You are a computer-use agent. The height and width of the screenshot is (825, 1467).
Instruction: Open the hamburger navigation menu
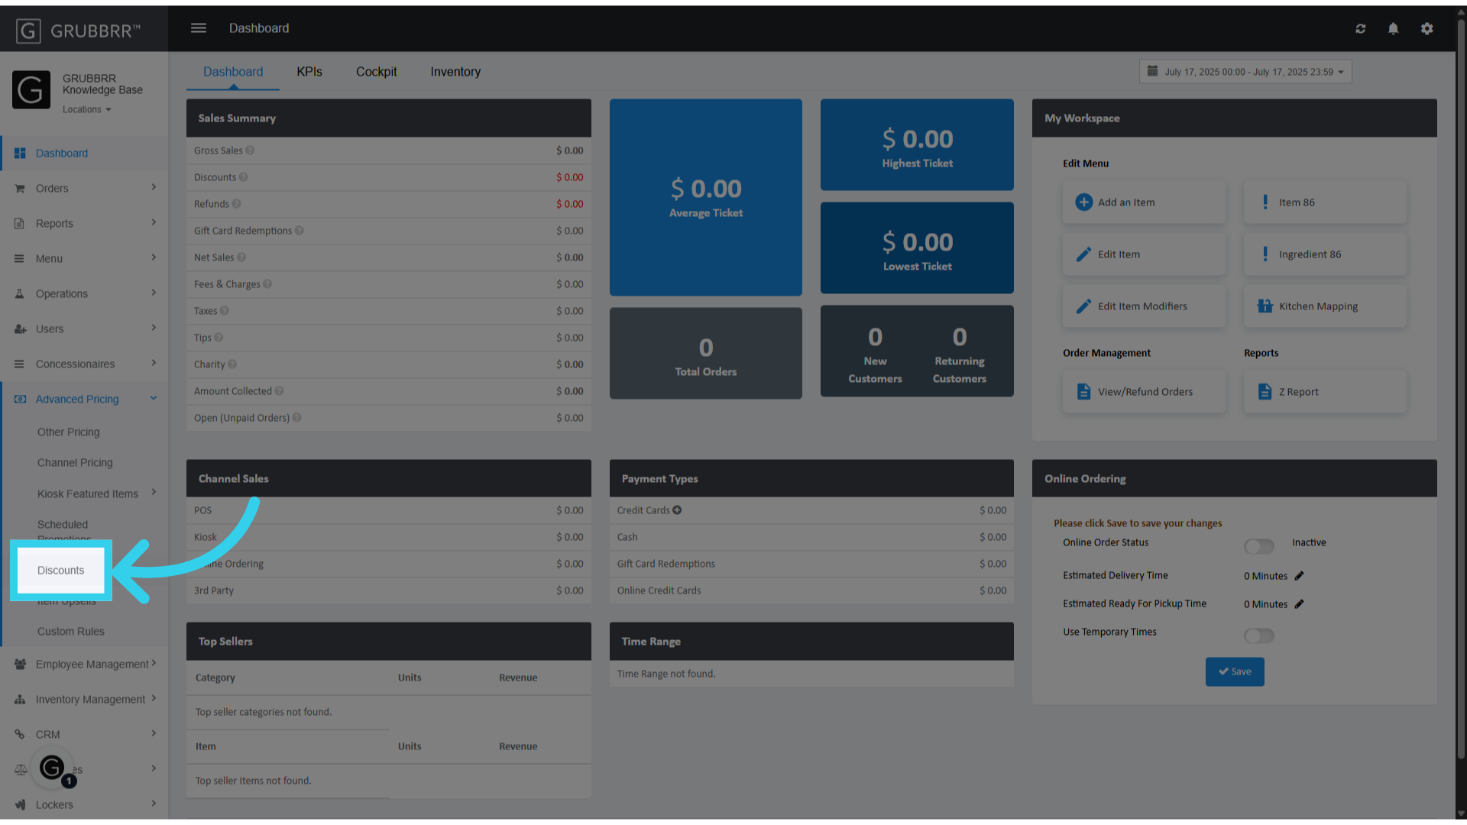coord(199,27)
